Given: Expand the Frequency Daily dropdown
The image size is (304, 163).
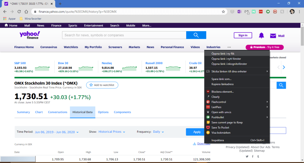Looking at the screenshot, I should click(x=158, y=132).
